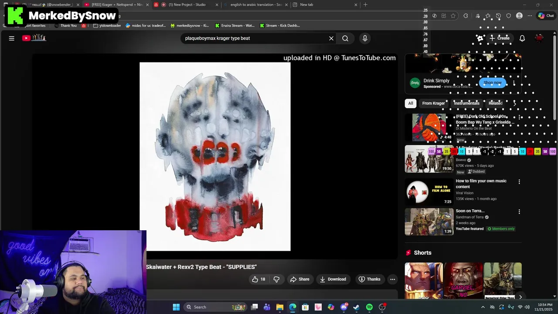Clear the YouTube search box with X
Image resolution: width=558 pixels, height=314 pixels.
[331, 38]
